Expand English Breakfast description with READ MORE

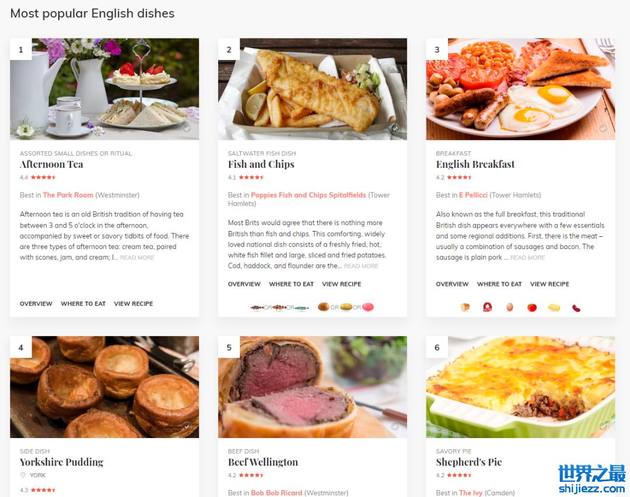coord(527,257)
